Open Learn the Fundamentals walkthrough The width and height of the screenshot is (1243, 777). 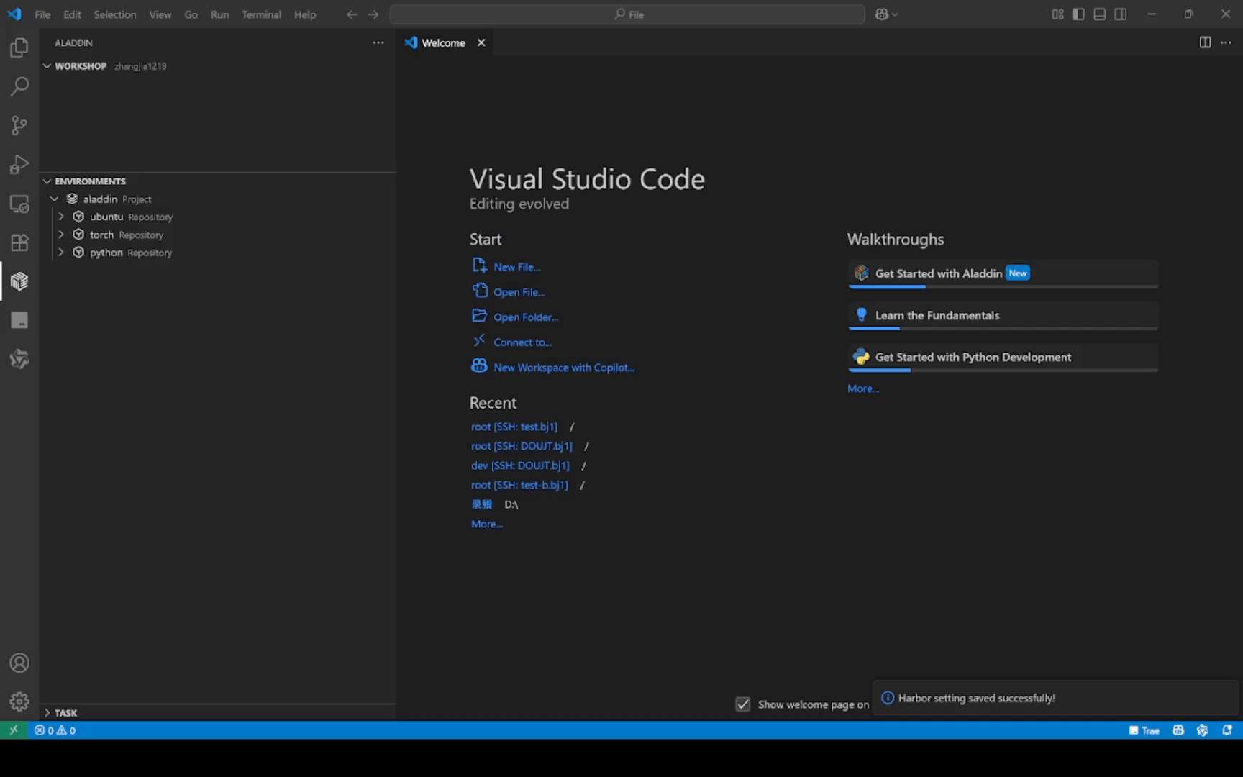(x=1003, y=315)
